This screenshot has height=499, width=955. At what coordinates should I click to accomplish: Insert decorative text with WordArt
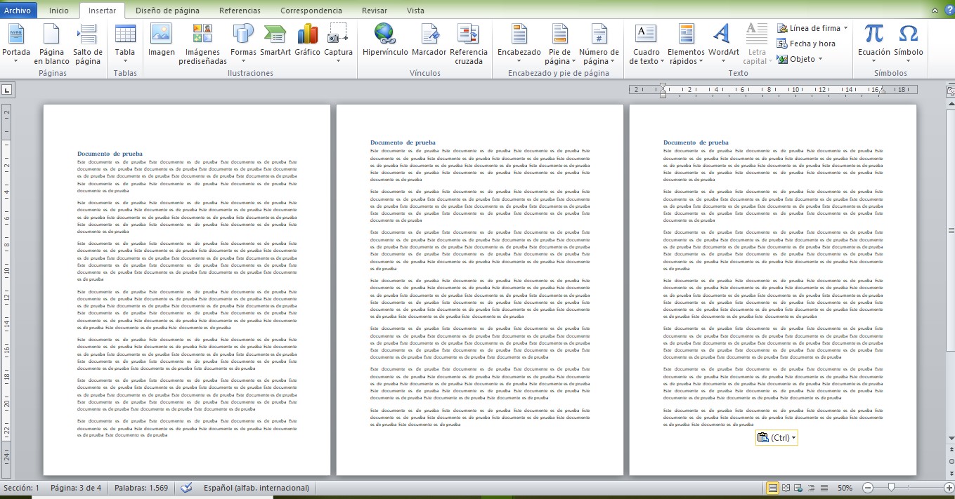722,44
